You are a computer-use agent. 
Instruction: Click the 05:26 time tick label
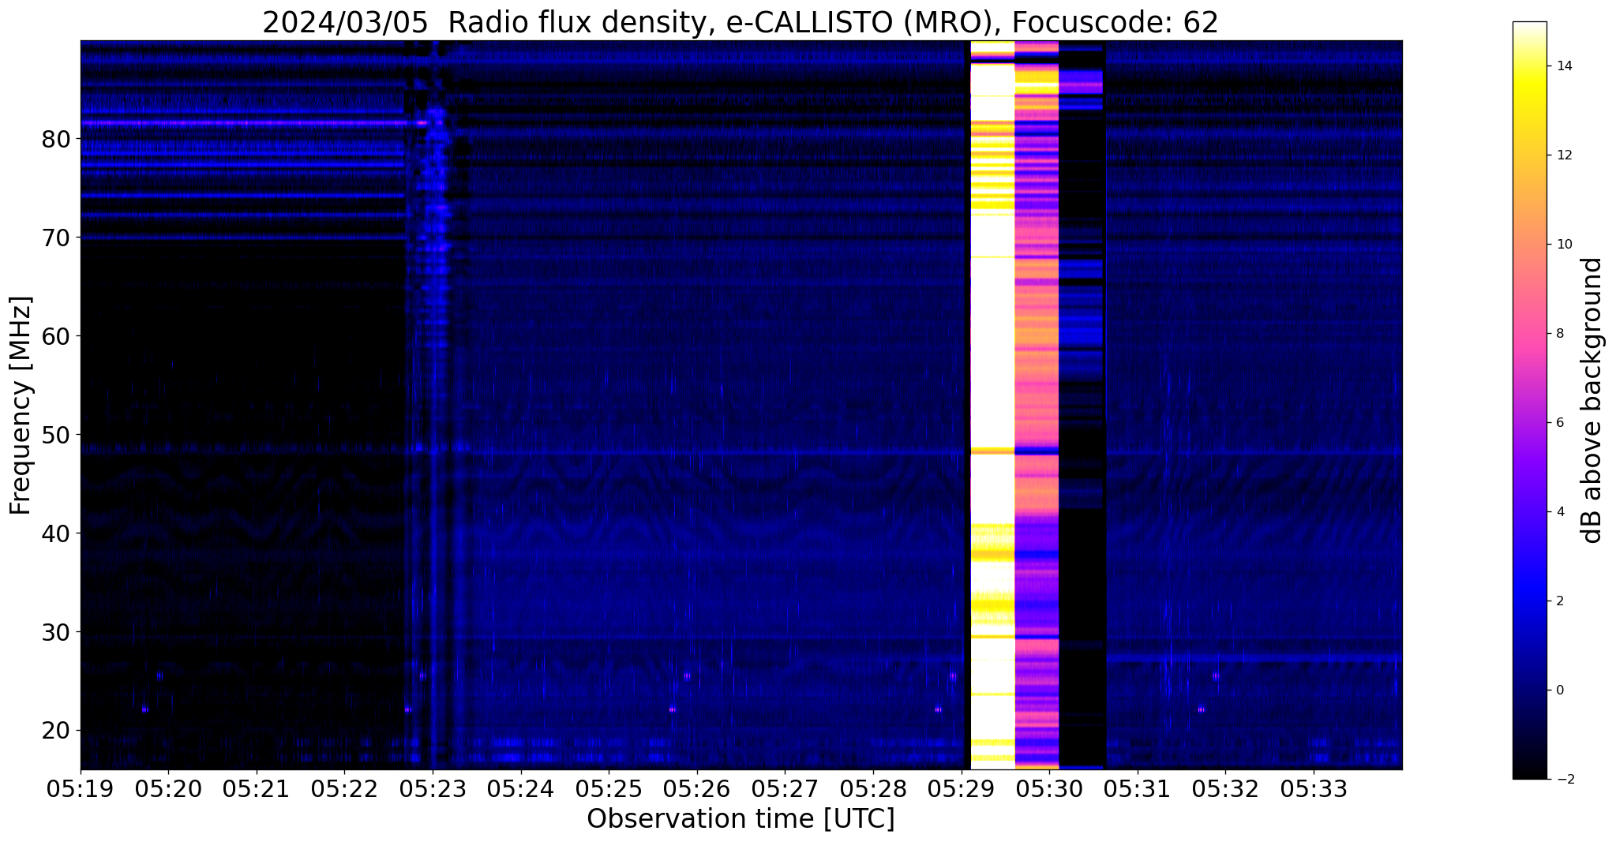coord(697,788)
